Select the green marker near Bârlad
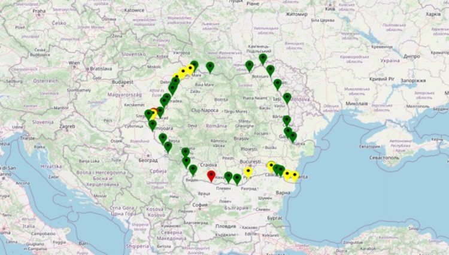 tap(287, 120)
